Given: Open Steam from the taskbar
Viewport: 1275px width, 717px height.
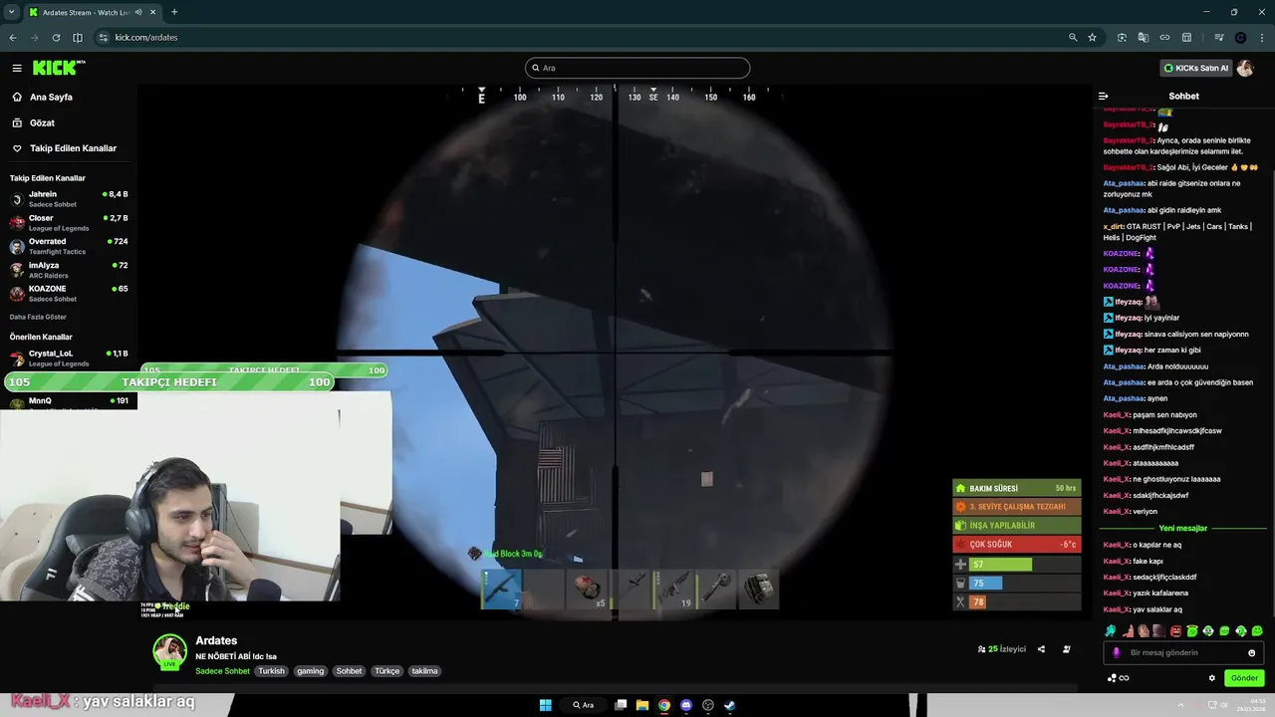Looking at the screenshot, I should point(729,705).
